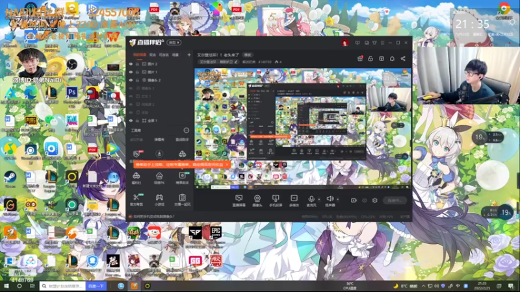Image resolution: width=520 pixels, height=292 pixels.
Task: Switch to the second scene tab
Action: (153, 55)
